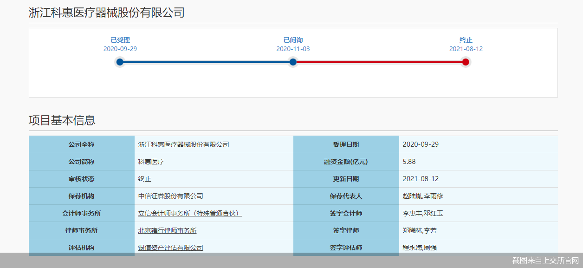Image resolution: width=583 pixels, height=268 pixels.
Task: Click the 签字会计师 header cell
Action: (x=346, y=213)
